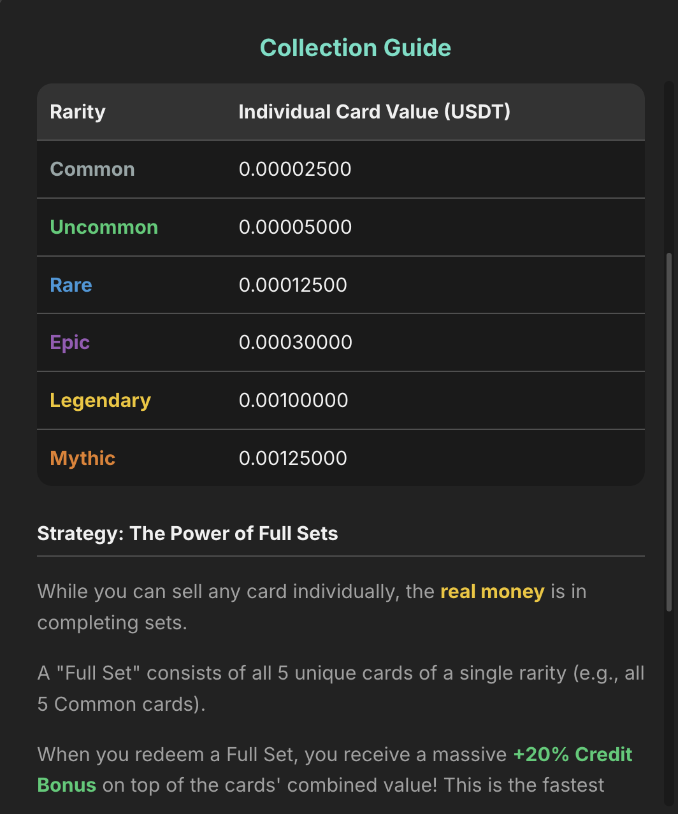Click the paragraph explaining a "Full Set"
Viewport: 678px width, 814px height.
pyautogui.click(x=340, y=689)
